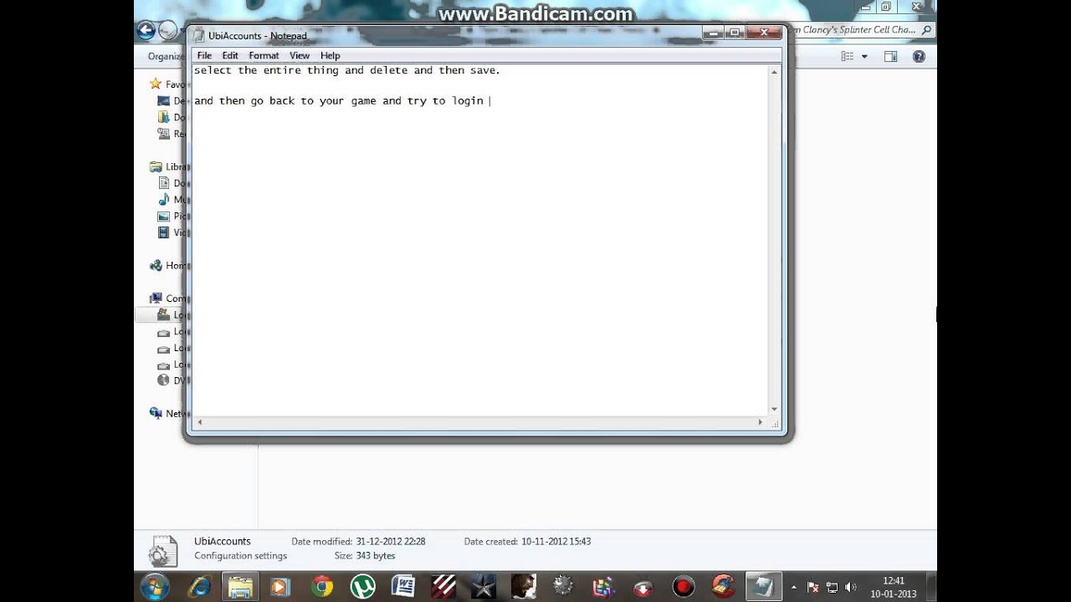1071x602 pixels.
Task: Open the File menu in Notepad
Action: (204, 55)
